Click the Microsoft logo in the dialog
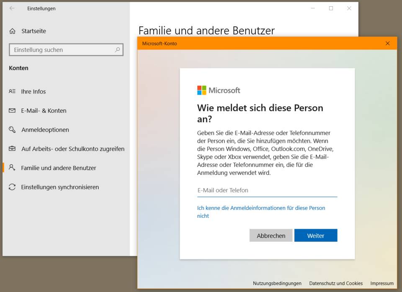This screenshot has width=402, height=292. (x=219, y=90)
